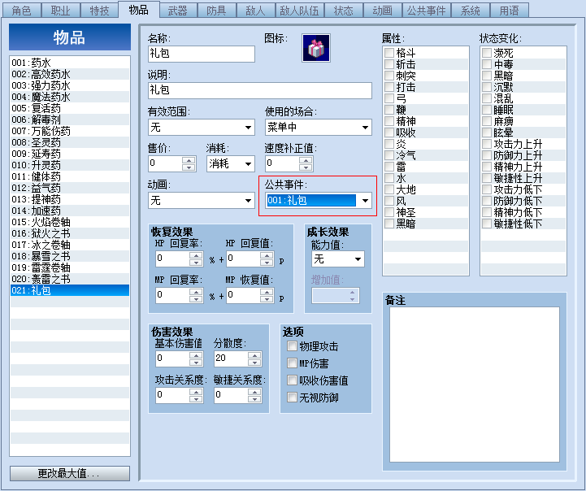Viewport: 586px width, 491px height.
Task: Toggle the 吸收伤害值 checkbox
Action: click(292, 380)
